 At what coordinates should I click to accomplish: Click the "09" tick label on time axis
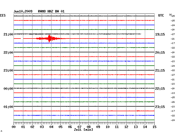click(98, 127)
